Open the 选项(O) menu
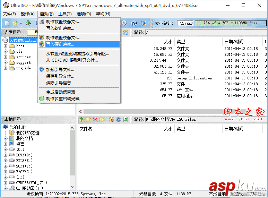Image resolution: width=268 pixels, height=198 pixels. click(x=84, y=14)
